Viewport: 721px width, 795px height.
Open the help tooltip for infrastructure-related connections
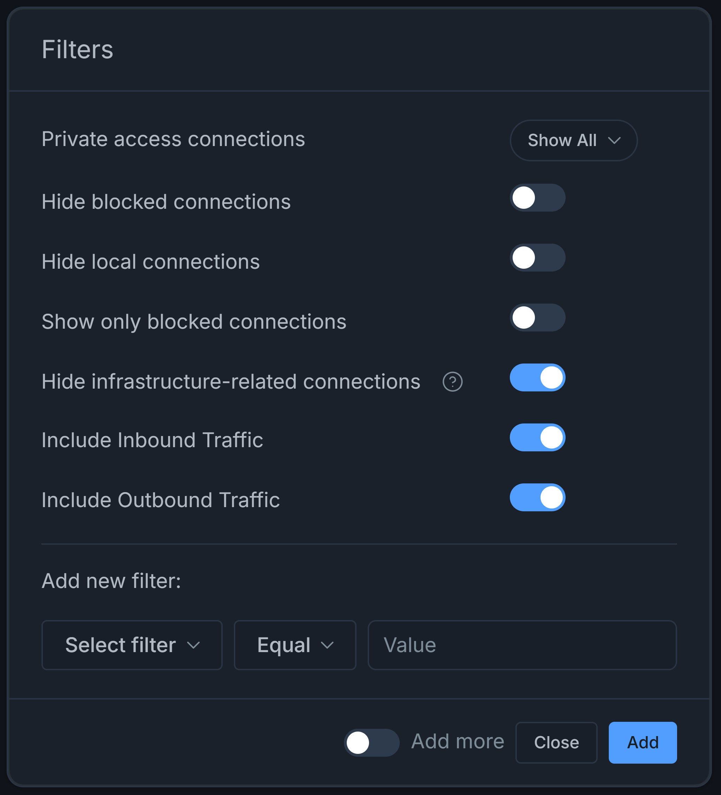[x=452, y=381]
